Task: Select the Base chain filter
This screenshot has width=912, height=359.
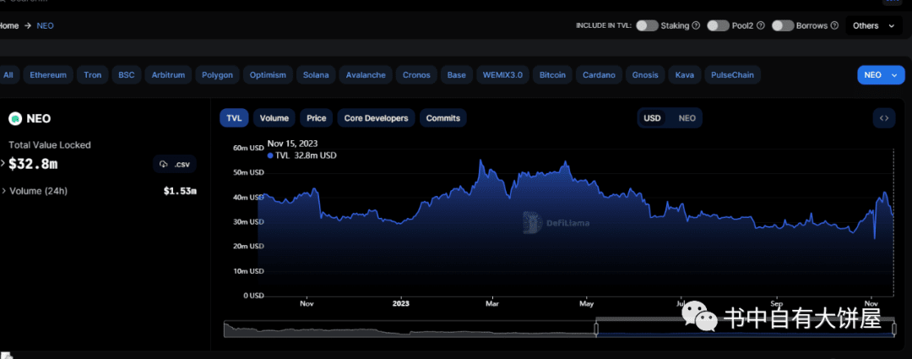Action: point(456,75)
